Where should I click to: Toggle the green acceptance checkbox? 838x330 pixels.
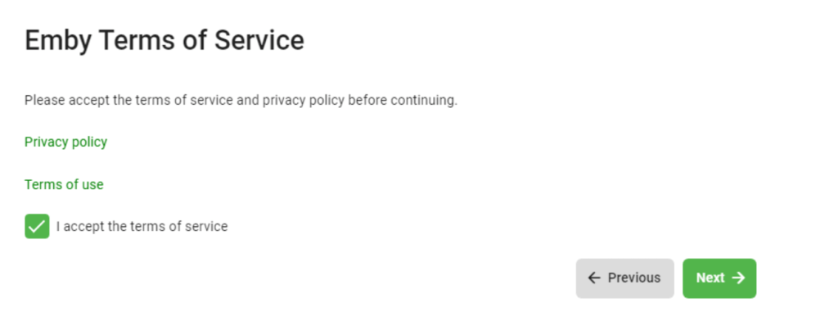(37, 226)
